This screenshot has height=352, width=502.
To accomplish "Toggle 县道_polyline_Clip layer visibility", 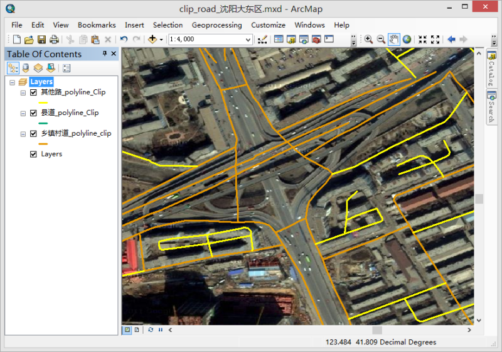I will pyautogui.click(x=33, y=113).
